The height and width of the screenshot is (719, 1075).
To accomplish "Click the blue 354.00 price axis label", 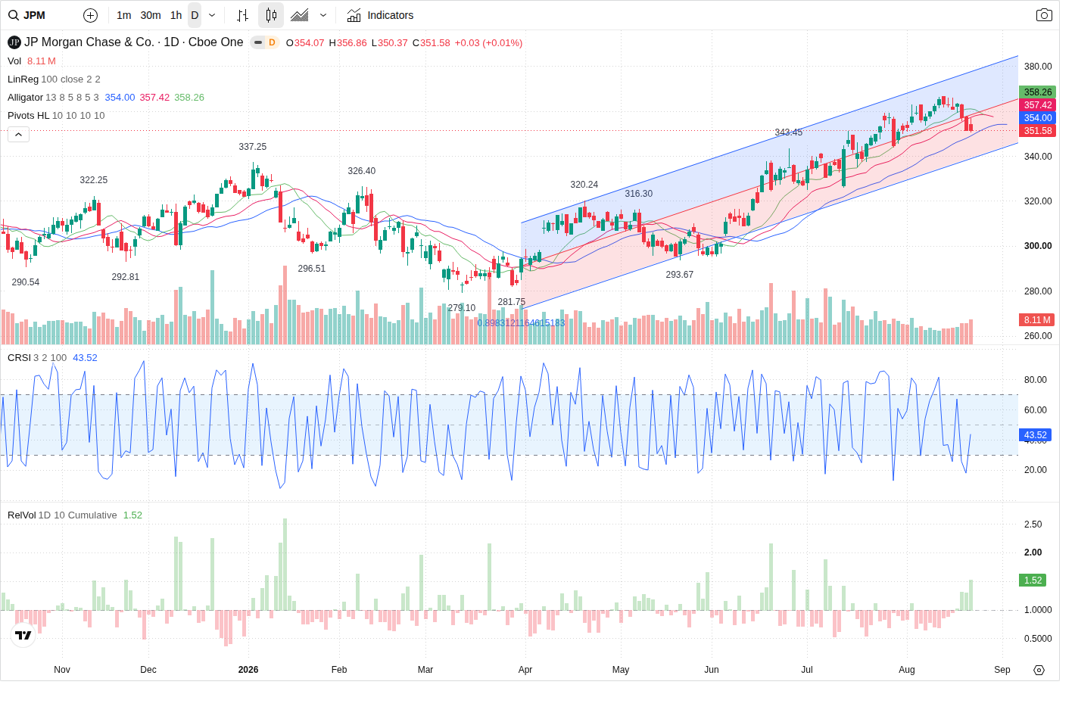I will tap(1038, 118).
